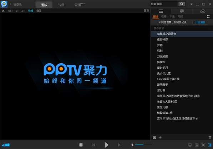Select the 在线 online sub-tab
This screenshot has width=213, height=149.
coord(156,17)
